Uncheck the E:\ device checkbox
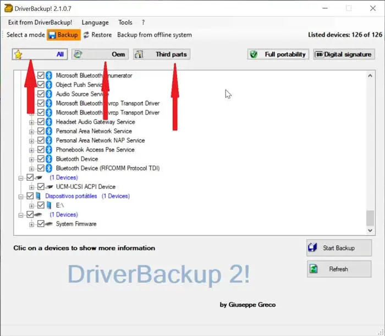The image size is (385, 336). coord(41,205)
